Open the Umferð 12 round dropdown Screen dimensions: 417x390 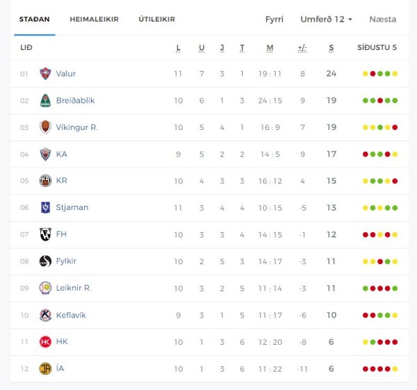[x=326, y=19]
